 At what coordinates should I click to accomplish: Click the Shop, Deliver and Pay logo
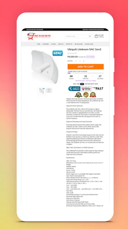(x=39, y=36)
